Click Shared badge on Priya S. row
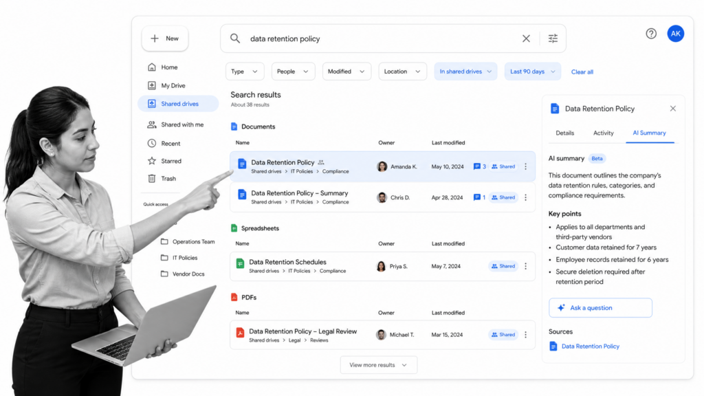This screenshot has width=704, height=396. coord(503,266)
